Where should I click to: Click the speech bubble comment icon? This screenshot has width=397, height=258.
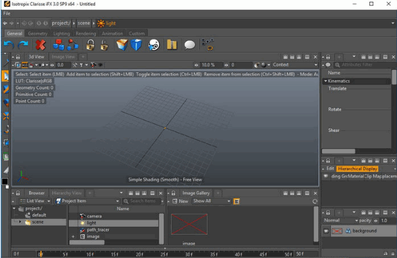(190, 45)
